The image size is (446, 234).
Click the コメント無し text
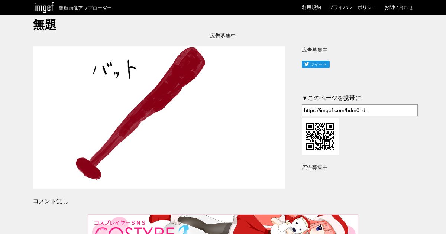point(51,201)
